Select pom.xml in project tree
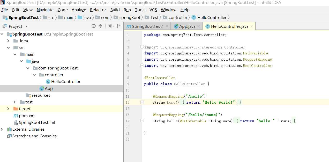 pyautogui.click(x=27, y=116)
